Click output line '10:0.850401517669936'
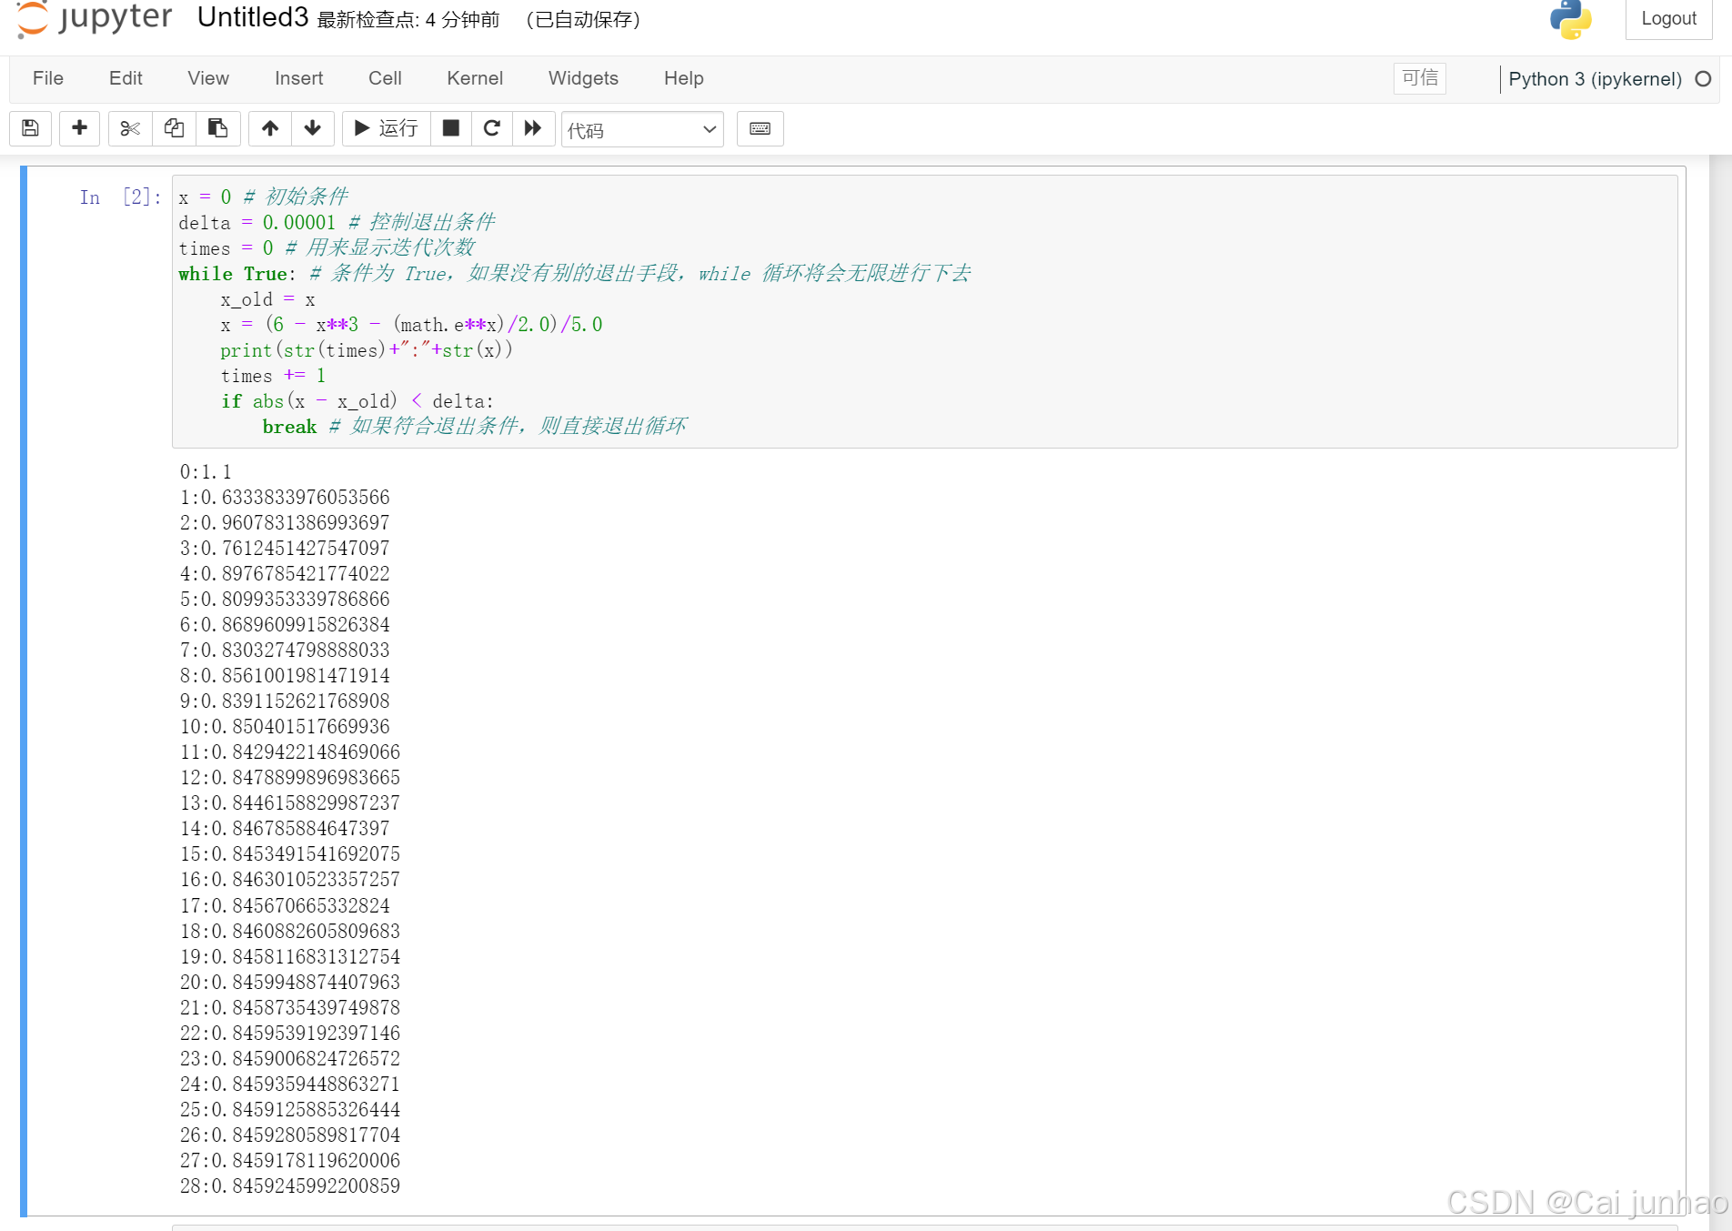 point(285,726)
